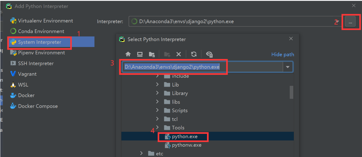Jump to the Desktop directory
This screenshot has height=157, width=362.
click(x=140, y=54)
